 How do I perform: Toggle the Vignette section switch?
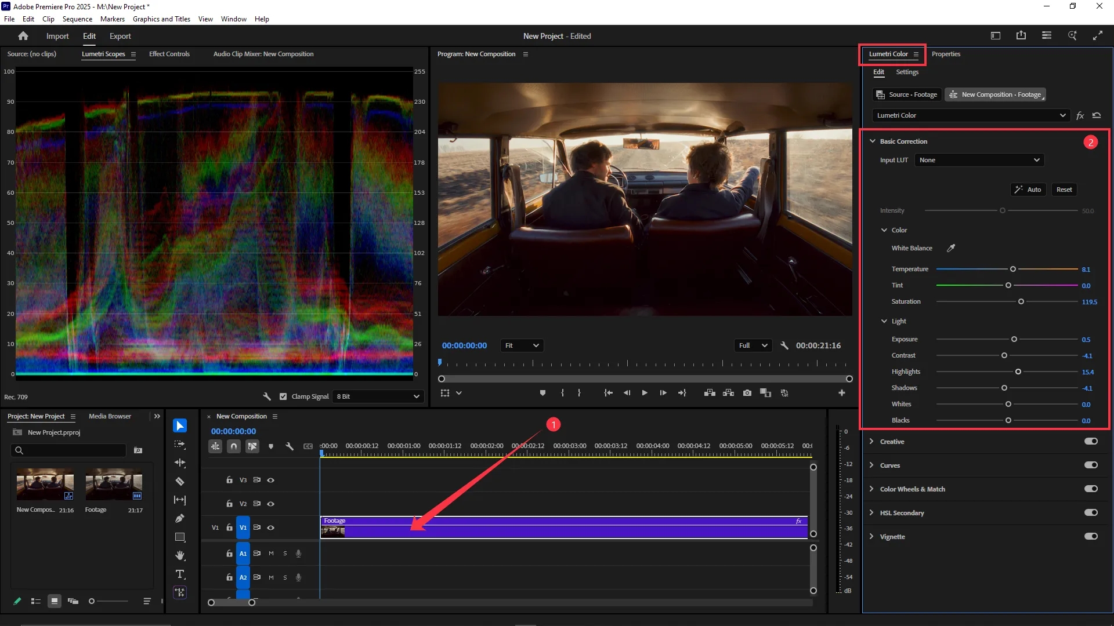(1091, 536)
